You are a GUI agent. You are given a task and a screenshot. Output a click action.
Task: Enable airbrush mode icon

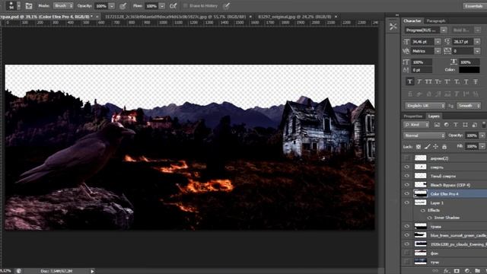click(173, 6)
